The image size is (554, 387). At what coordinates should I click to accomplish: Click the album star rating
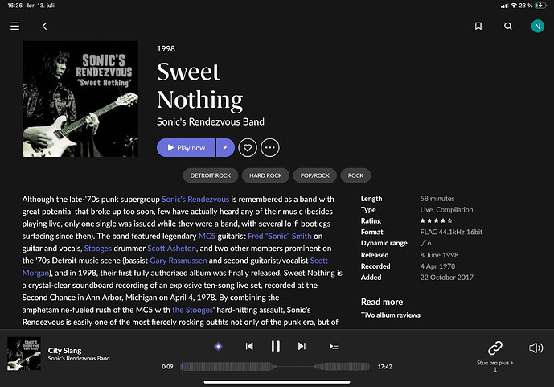(436, 221)
